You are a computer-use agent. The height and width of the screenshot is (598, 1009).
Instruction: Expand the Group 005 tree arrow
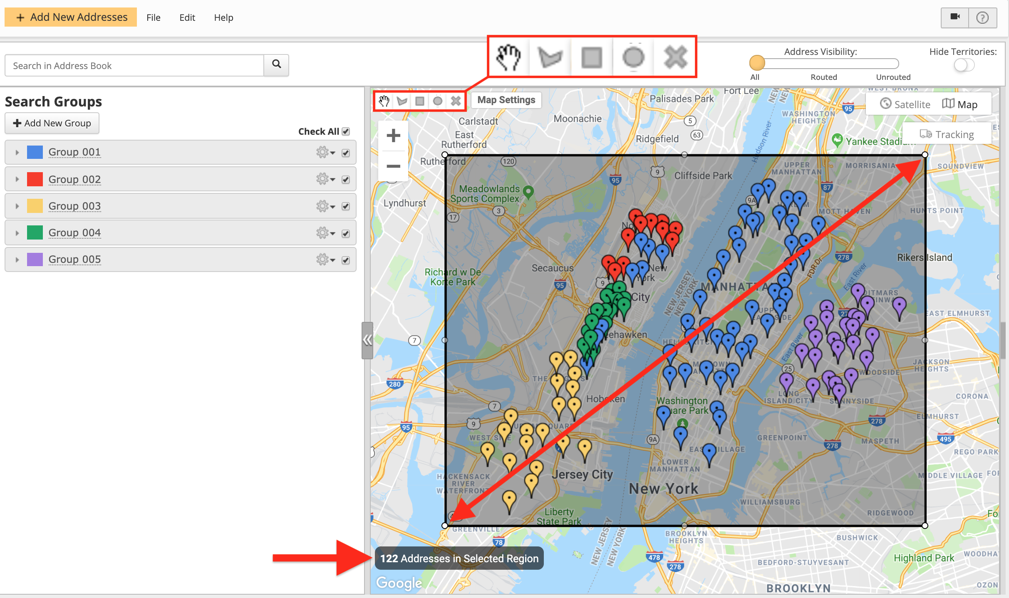(x=17, y=259)
